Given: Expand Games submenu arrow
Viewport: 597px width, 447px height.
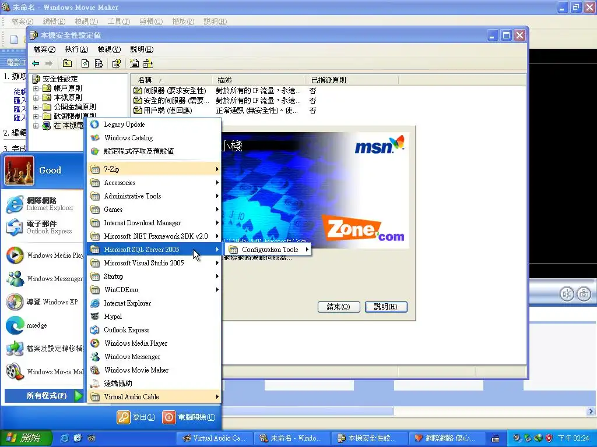Looking at the screenshot, I should click(217, 209).
